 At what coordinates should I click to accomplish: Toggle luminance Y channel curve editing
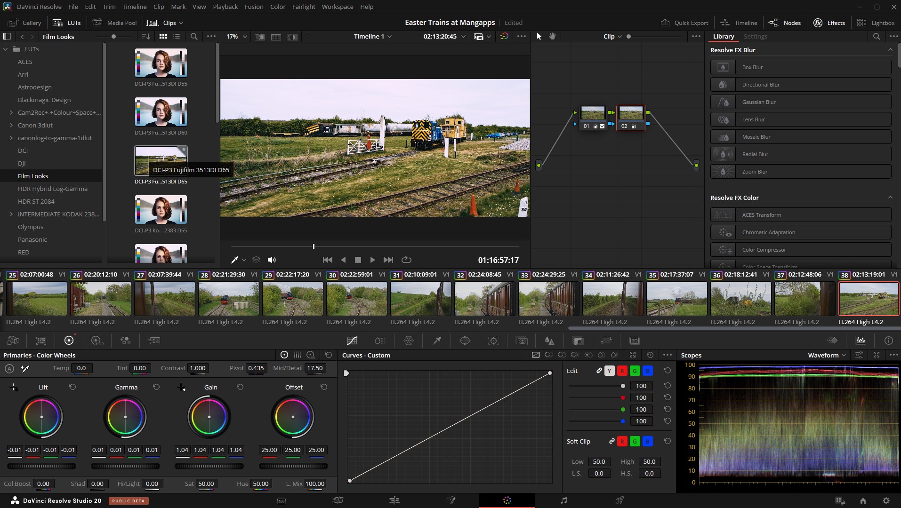coord(609,371)
